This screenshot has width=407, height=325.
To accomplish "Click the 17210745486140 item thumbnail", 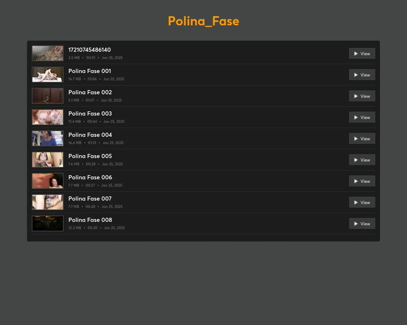I will (x=48, y=53).
